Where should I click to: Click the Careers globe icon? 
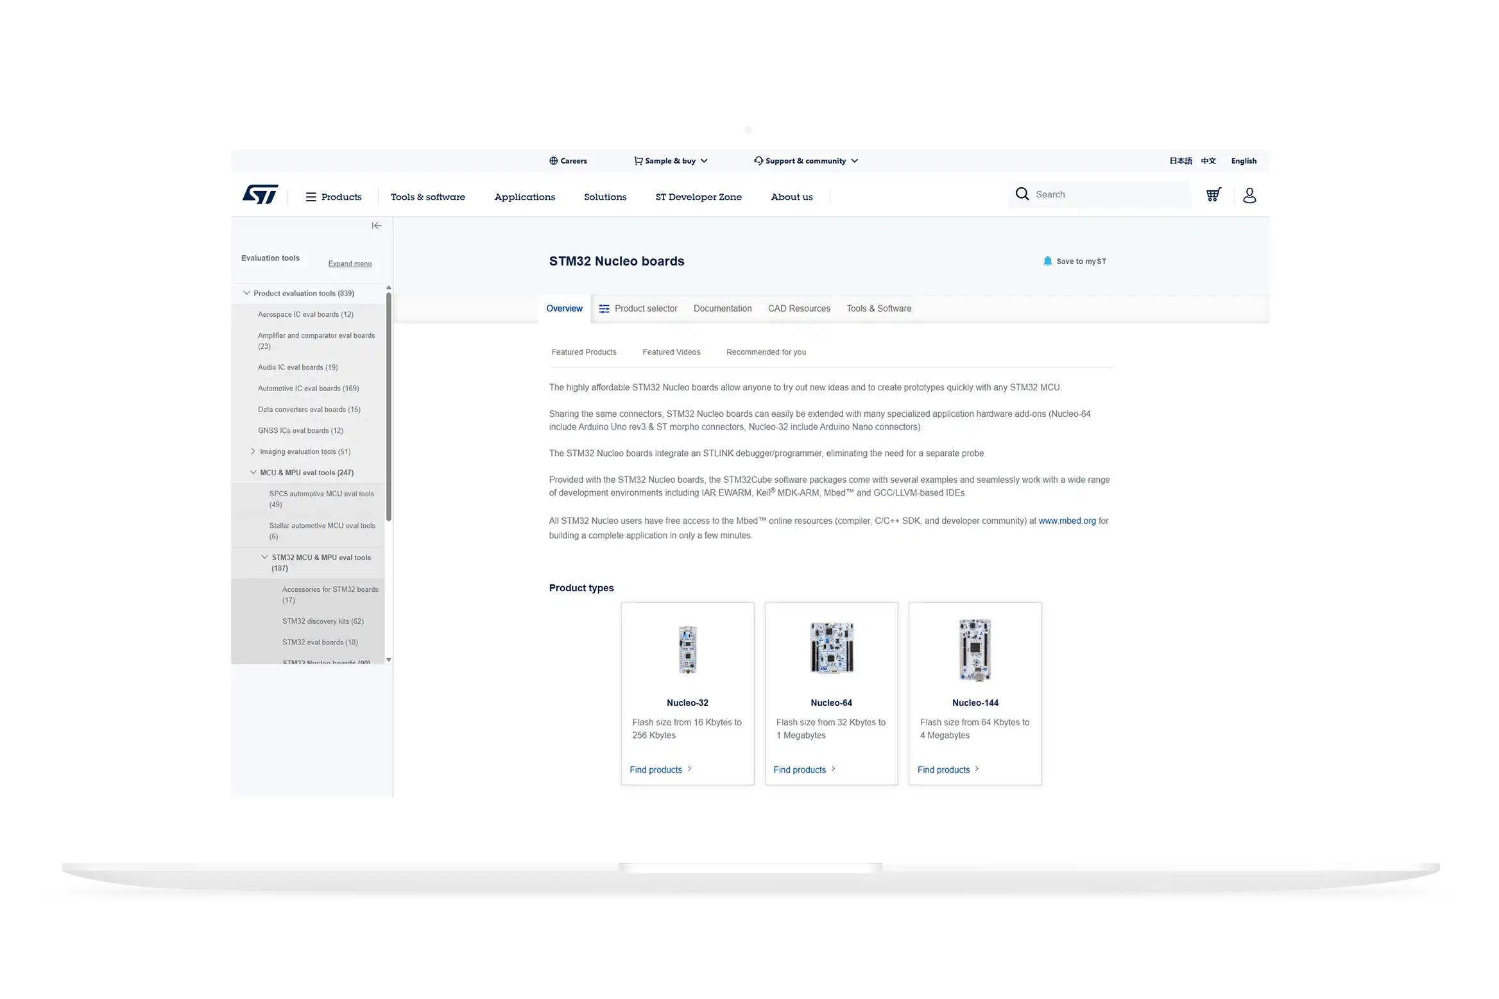pyautogui.click(x=553, y=161)
